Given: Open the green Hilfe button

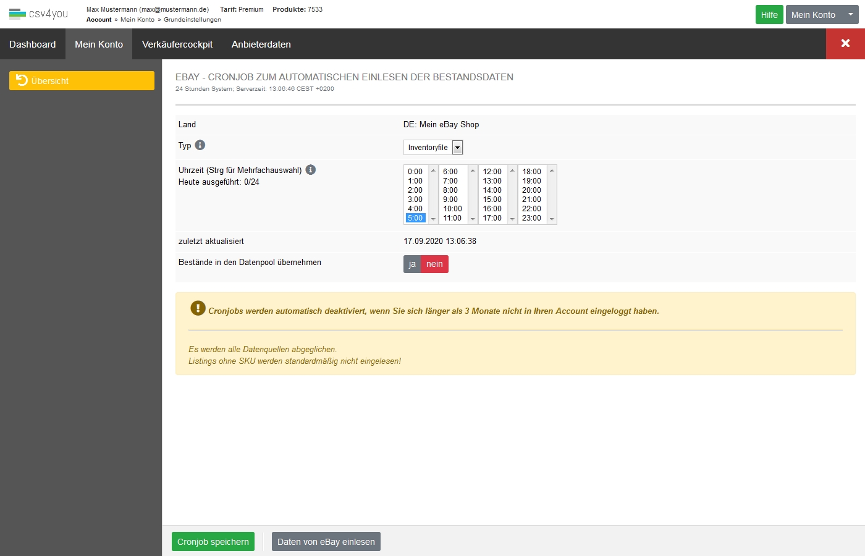Looking at the screenshot, I should tap(769, 15).
